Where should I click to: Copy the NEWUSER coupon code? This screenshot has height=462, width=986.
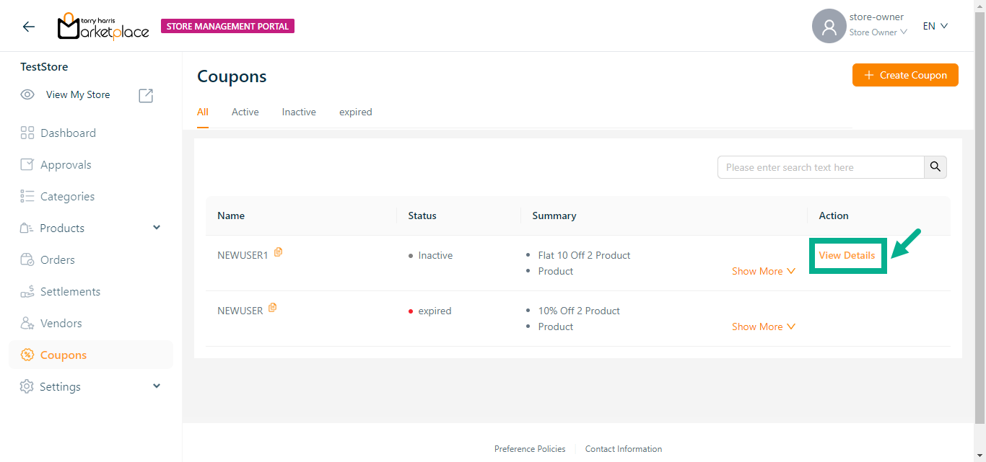[273, 308]
